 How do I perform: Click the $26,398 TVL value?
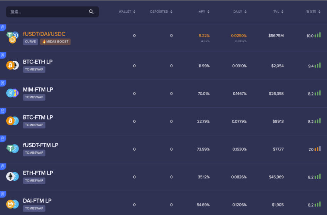pyautogui.click(x=276, y=93)
